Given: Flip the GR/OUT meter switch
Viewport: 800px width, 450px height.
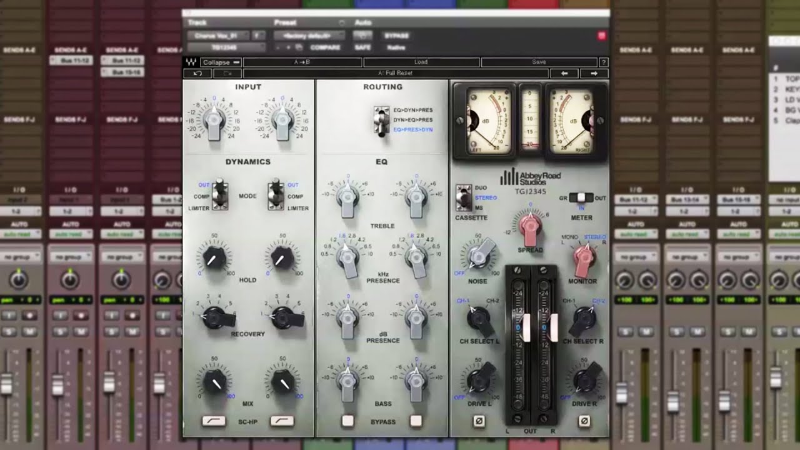Looking at the screenshot, I should point(581,197).
